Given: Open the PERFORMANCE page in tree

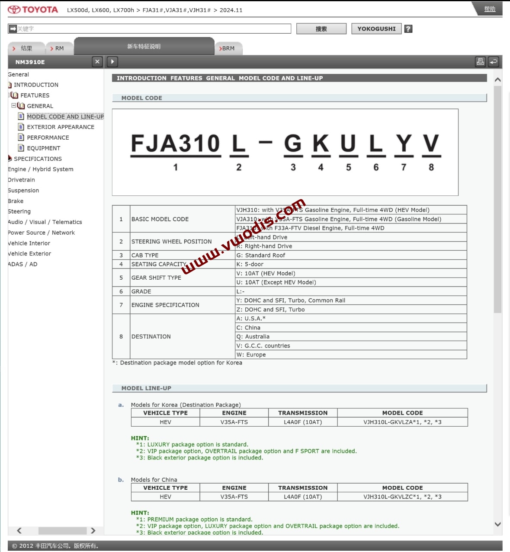Looking at the screenshot, I should pyautogui.click(x=48, y=137).
